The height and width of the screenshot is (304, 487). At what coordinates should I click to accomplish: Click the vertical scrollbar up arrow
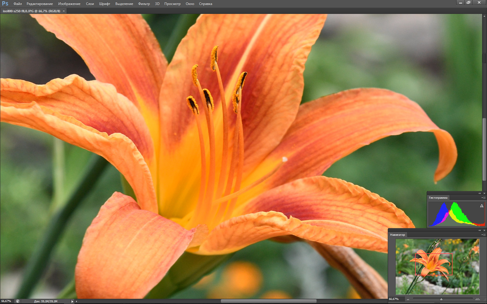tap(484, 16)
